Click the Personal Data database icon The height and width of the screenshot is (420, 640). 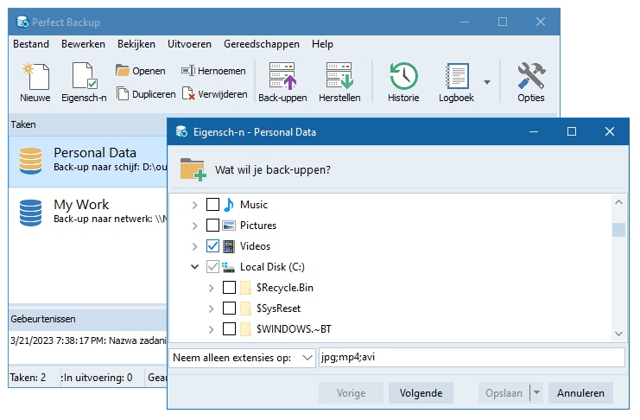click(x=30, y=161)
